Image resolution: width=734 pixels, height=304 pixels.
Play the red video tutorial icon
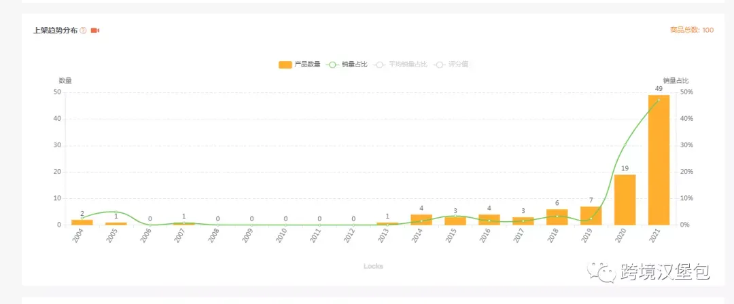pyautogui.click(x=95, y=31)
